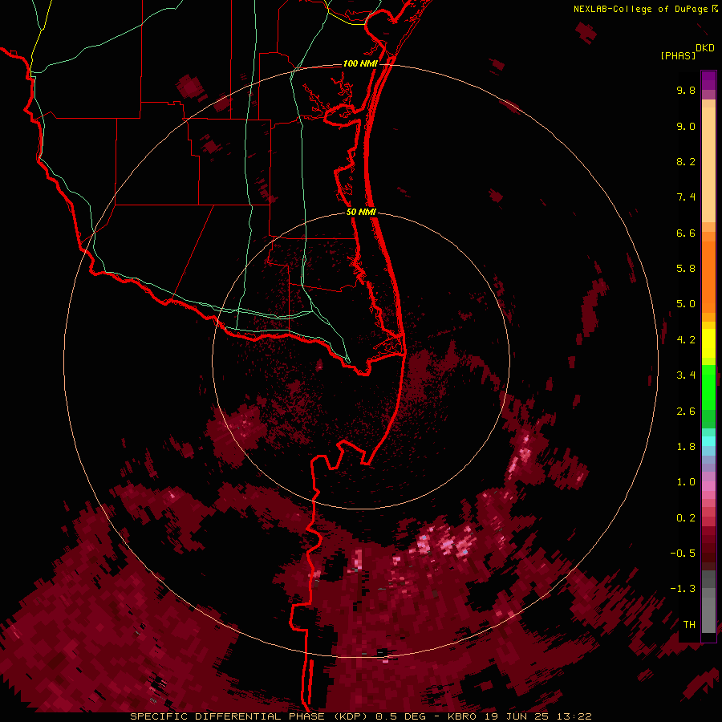This screenshot has height=722, width=722.
Task: Click the bright green band on the color bar
Action: (708, 387)
